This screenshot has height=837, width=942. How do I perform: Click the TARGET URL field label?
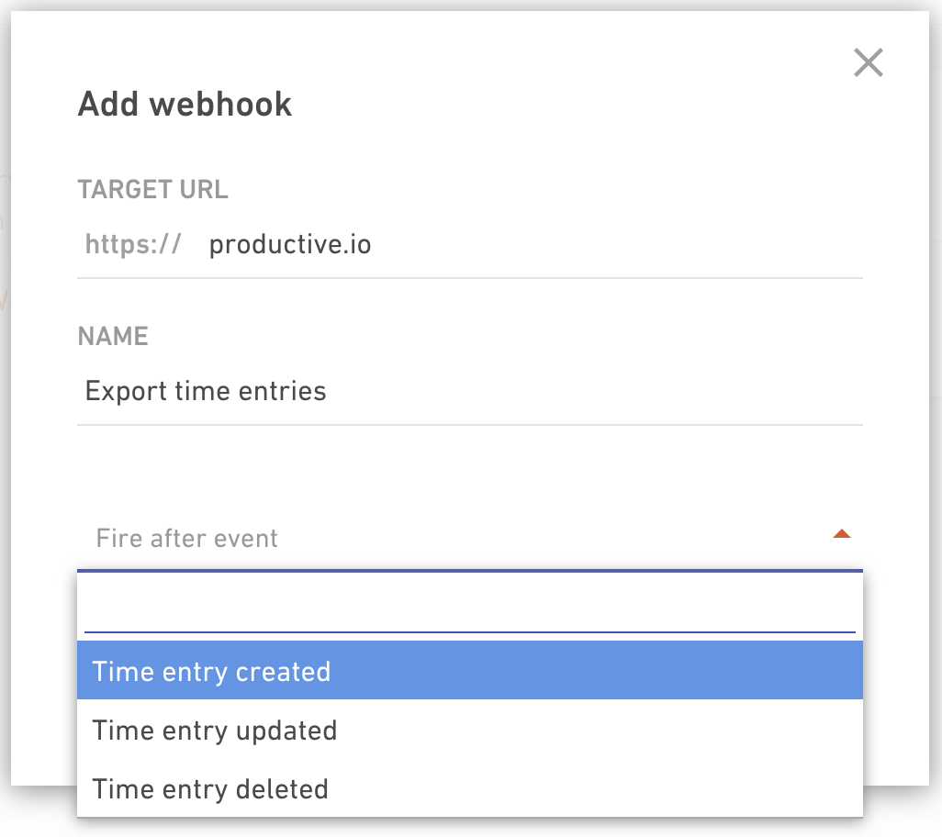pos(152,189)
